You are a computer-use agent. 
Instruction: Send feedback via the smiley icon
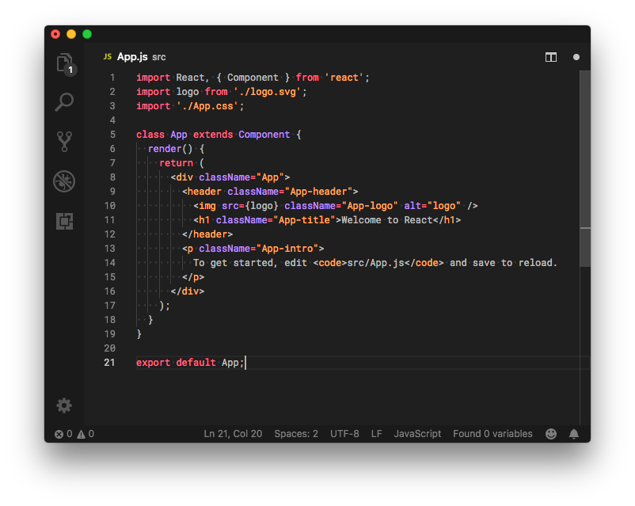(x=551, y=433)
